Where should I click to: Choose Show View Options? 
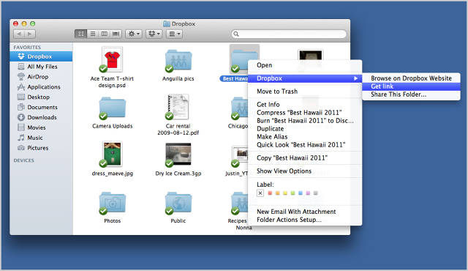click(305, 171)
